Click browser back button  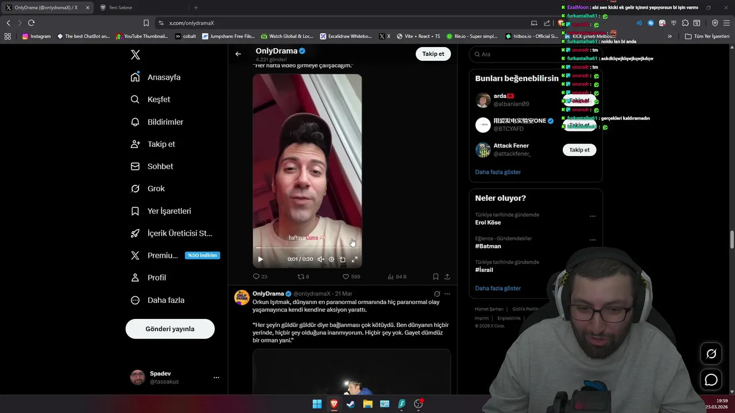[x=8, y=23]
